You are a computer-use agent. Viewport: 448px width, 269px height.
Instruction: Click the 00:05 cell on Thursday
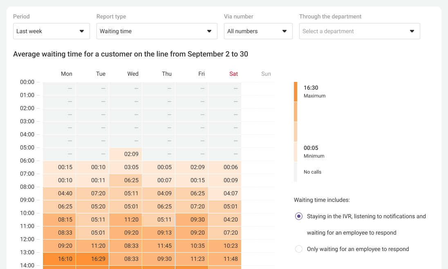(164, 167)
